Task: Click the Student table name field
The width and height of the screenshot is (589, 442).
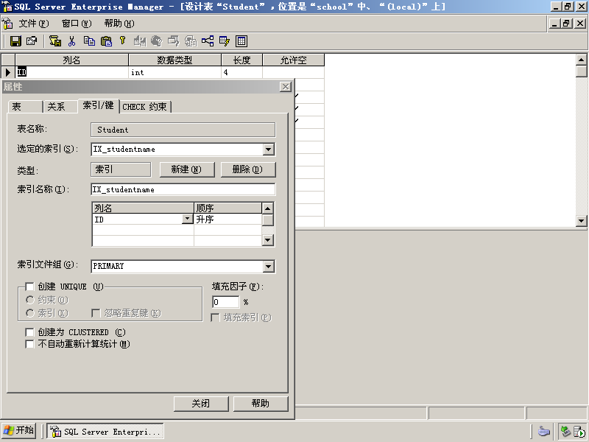Action: 183,130
